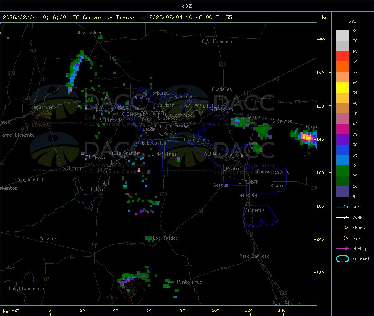The image size is (374, 316).
Task: Click the 'El_Desvio' map label
Action: pos(97,157)
